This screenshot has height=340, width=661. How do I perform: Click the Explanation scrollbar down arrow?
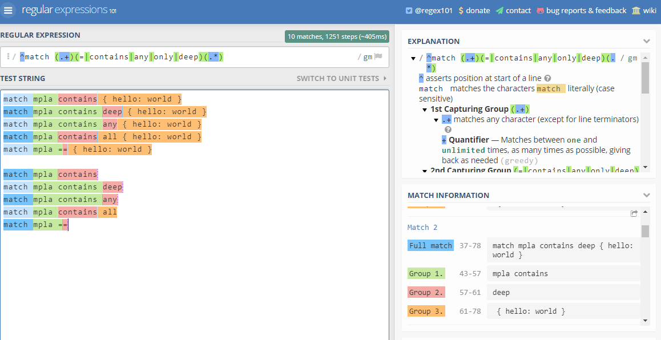[x=645, y=167]
